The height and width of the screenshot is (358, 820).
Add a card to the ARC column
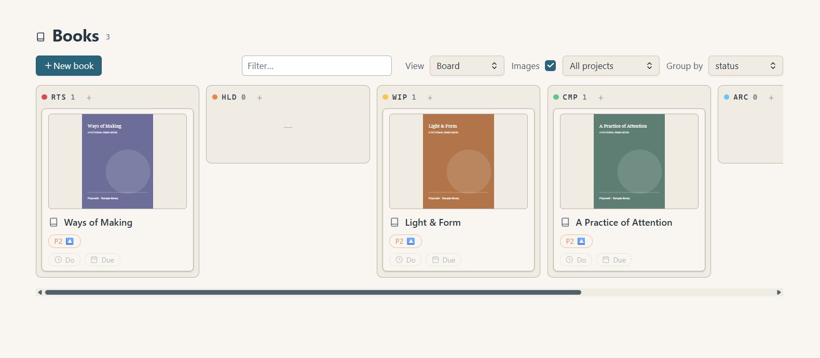point(771,98)
